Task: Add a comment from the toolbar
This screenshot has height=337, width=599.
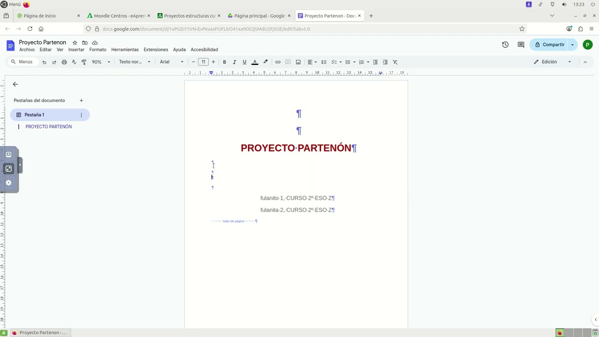Action: tap(288, 62)
